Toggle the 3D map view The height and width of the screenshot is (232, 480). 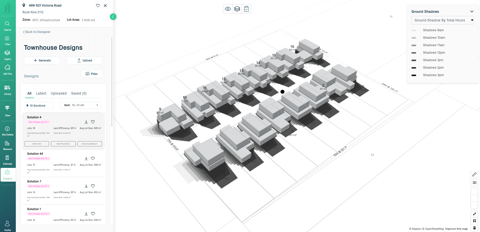pos(474,183)
